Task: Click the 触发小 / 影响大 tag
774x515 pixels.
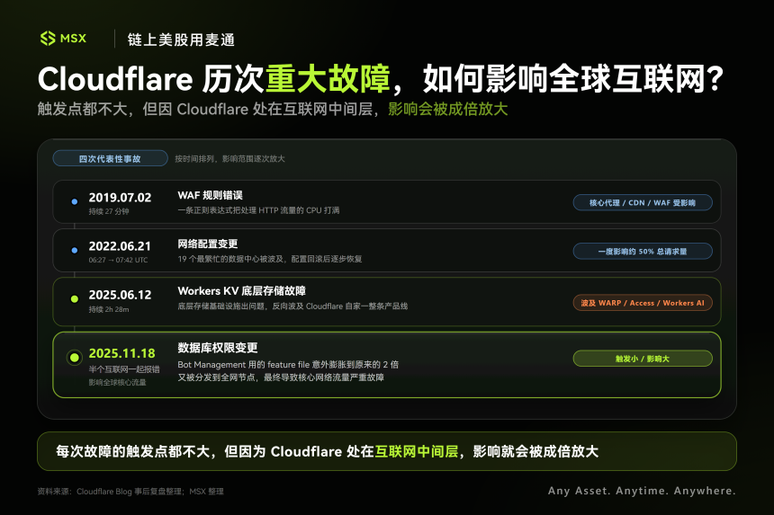Action: click(x=643, y=359)
